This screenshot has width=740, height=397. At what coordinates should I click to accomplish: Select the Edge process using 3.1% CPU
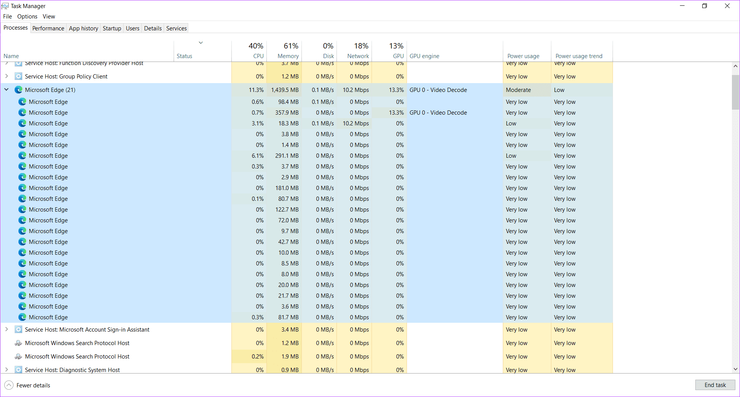[306, 123]
